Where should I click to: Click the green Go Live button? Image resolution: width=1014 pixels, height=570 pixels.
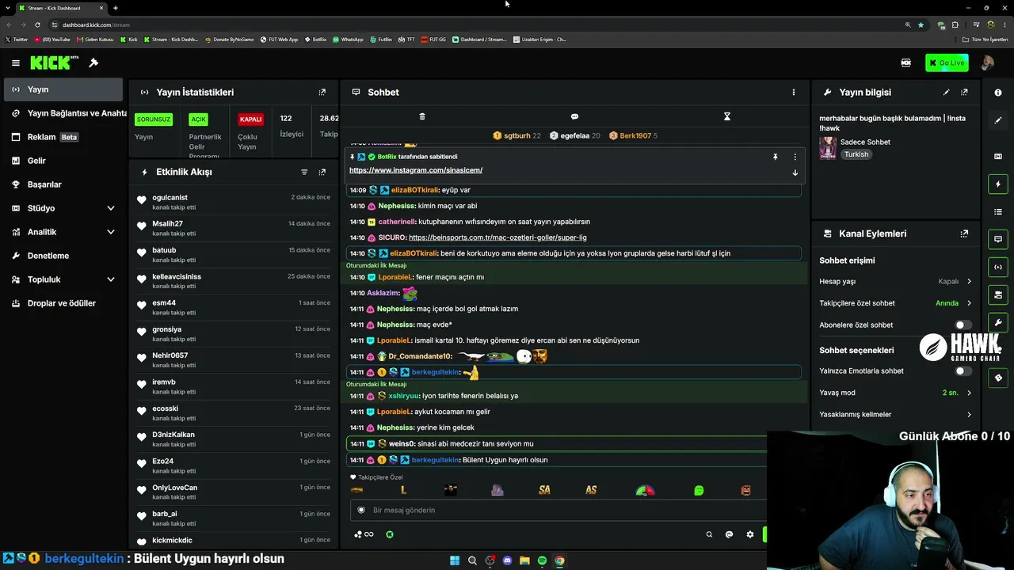pyautogui.click(x=947, y=63)
